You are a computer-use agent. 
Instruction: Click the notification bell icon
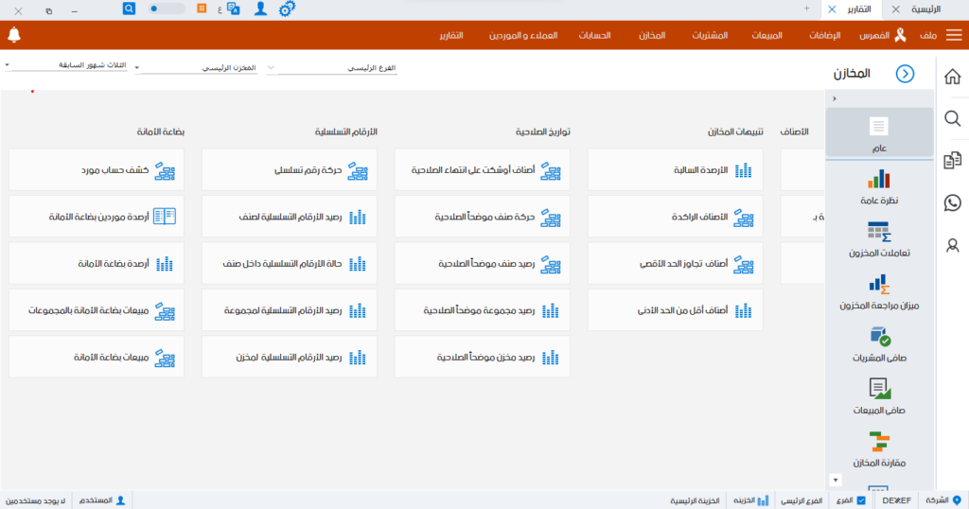click(x=14, y=35)
